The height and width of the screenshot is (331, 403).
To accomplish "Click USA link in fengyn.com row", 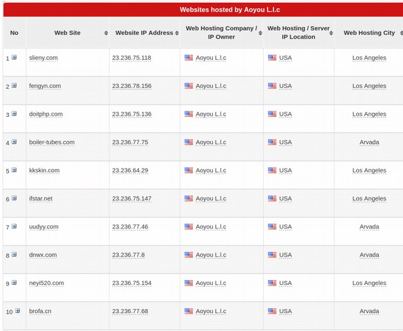I will click(285, 86).
